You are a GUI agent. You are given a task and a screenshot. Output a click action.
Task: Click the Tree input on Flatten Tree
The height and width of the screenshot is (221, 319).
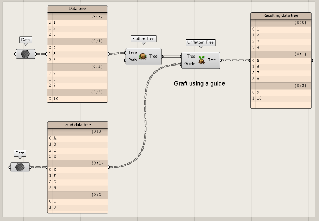[x=132, y=53]
